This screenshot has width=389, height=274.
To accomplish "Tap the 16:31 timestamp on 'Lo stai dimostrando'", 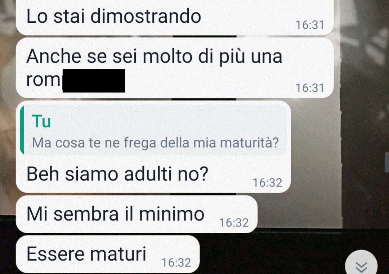I will tap(310, 25).
